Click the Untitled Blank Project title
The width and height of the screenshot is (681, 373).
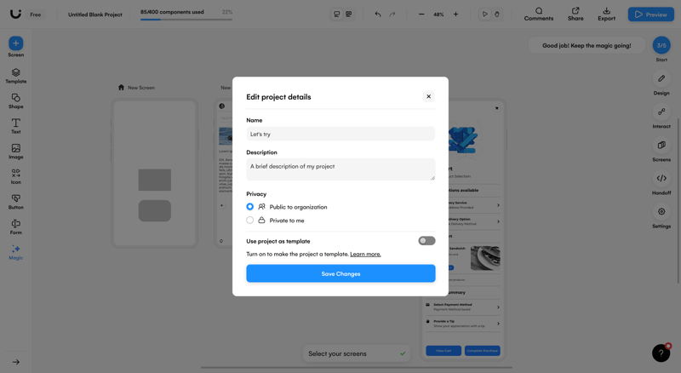[x=95, y=14]
